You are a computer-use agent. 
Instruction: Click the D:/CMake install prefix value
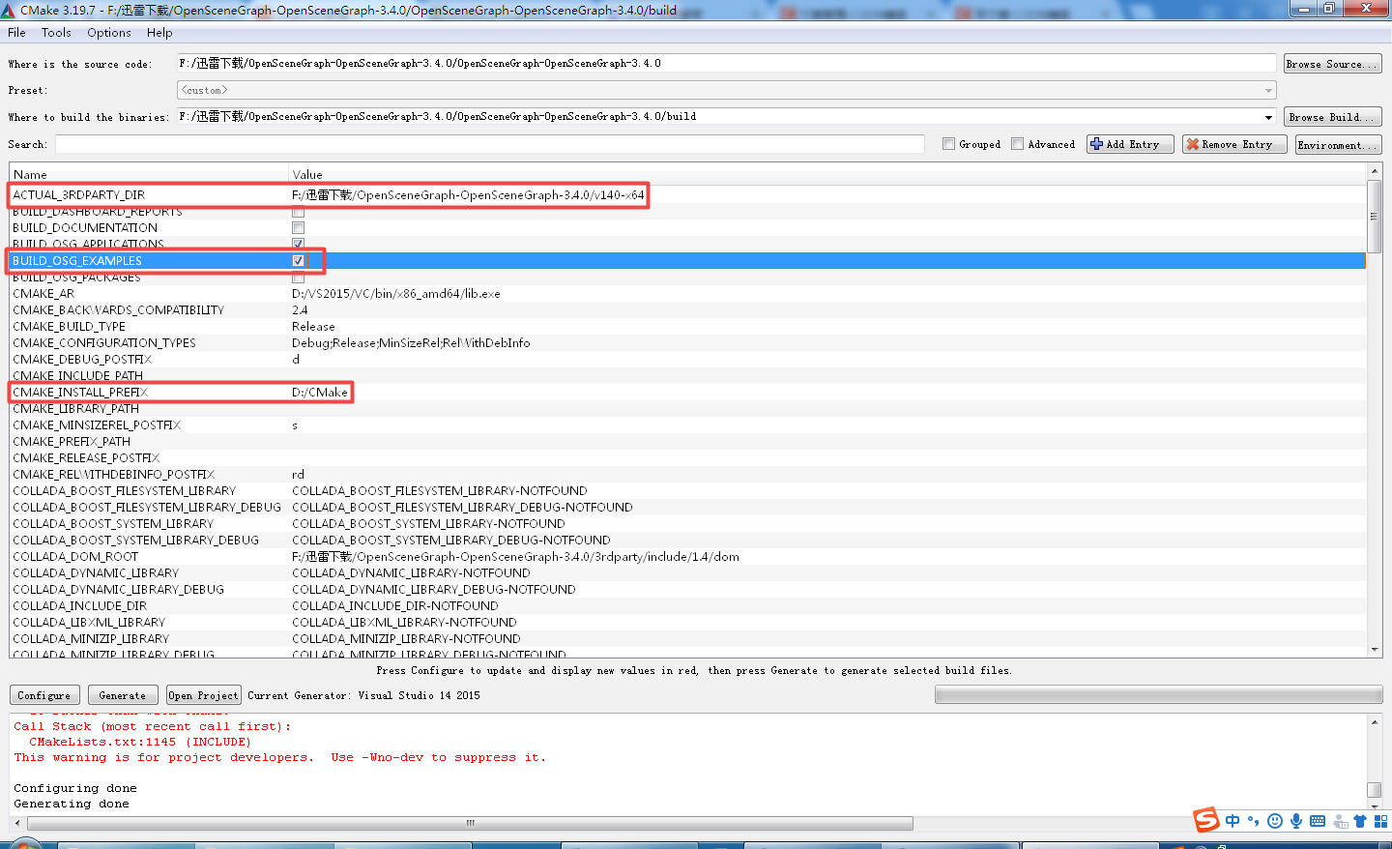[320, 393]
